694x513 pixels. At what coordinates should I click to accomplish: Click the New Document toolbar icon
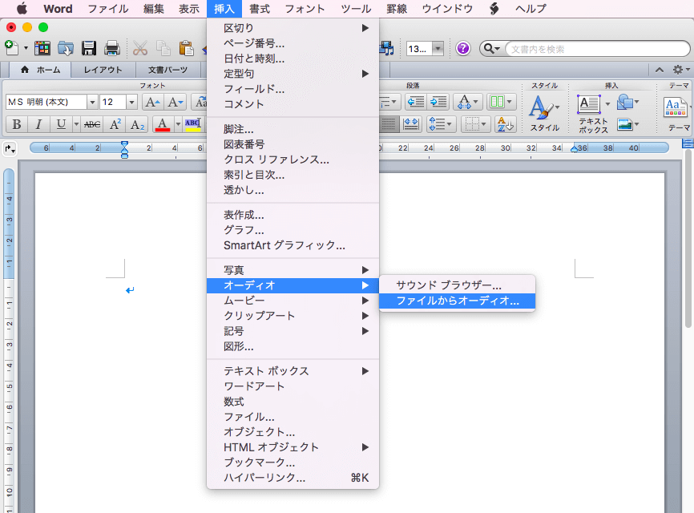click(x=11, y=48)
